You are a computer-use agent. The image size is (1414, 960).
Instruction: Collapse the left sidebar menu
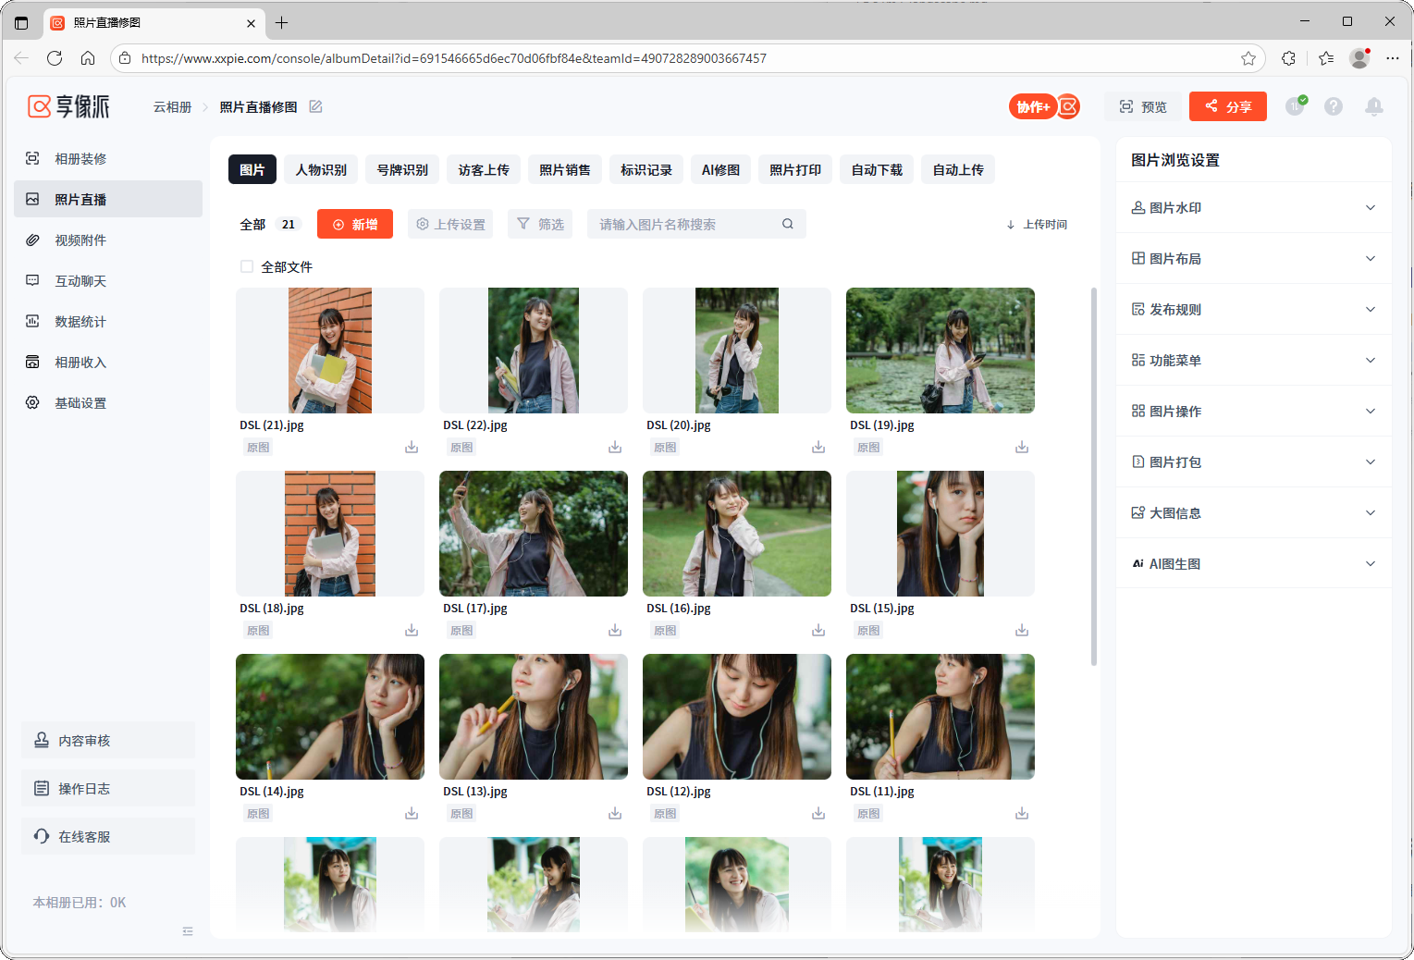point(188,931)
